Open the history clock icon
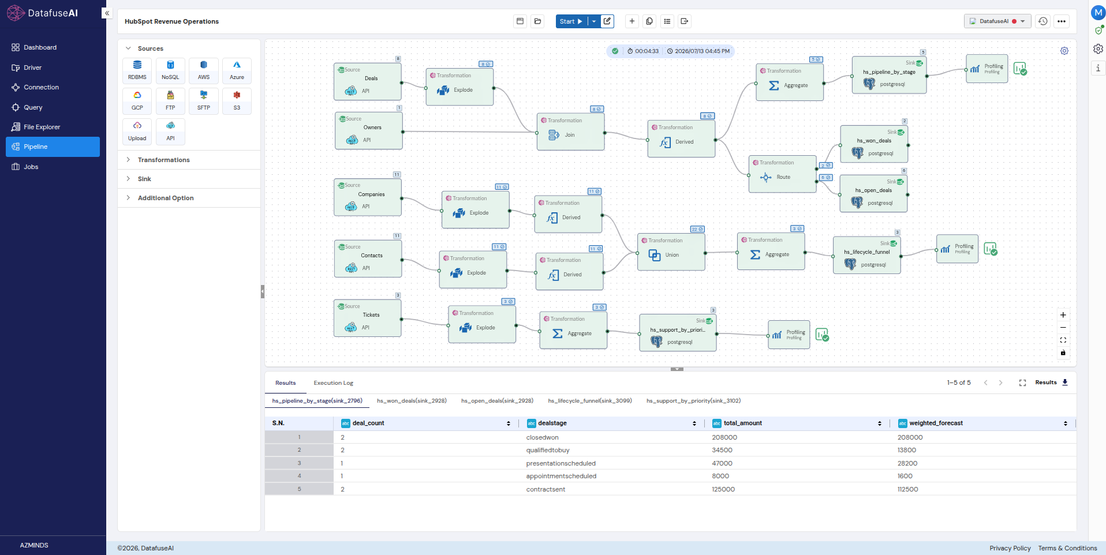The image size is (1106, 555). tap(1043, 21)
